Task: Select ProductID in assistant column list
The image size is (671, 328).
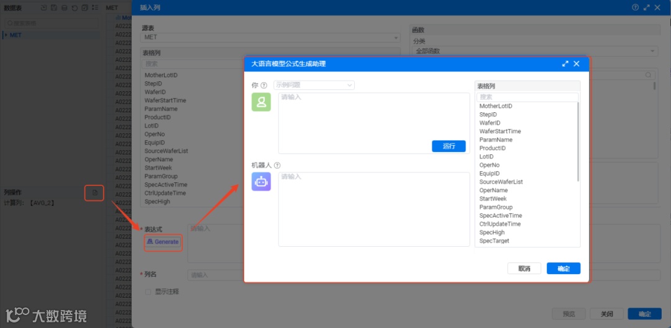Action: pos(492,148)
